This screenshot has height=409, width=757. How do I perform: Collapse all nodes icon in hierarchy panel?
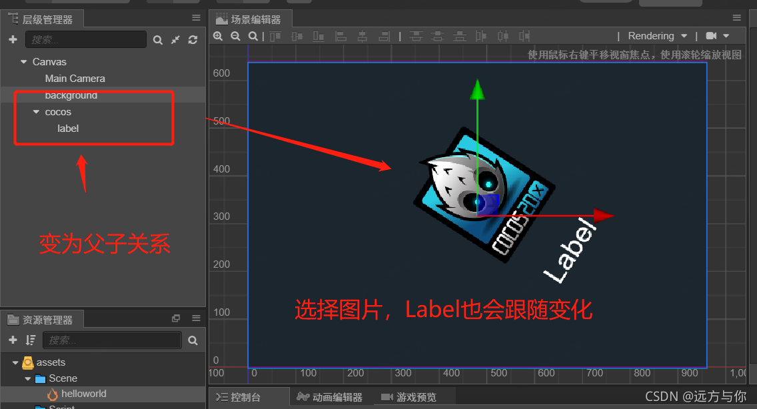tap(175, 40)
